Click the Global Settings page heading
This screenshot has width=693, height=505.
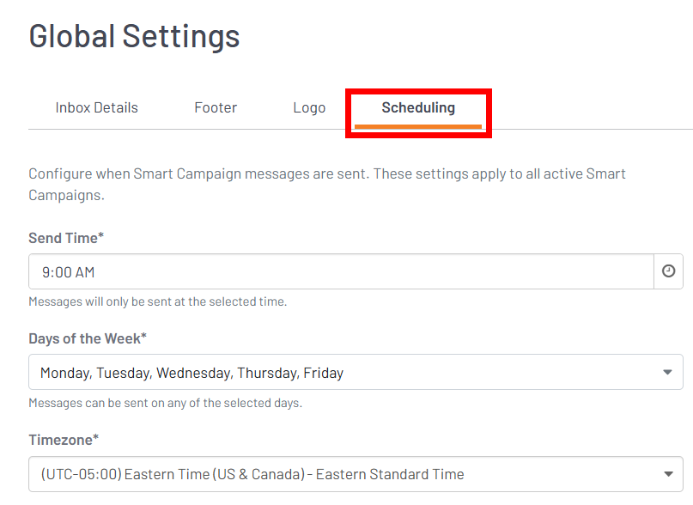[135, 36]
